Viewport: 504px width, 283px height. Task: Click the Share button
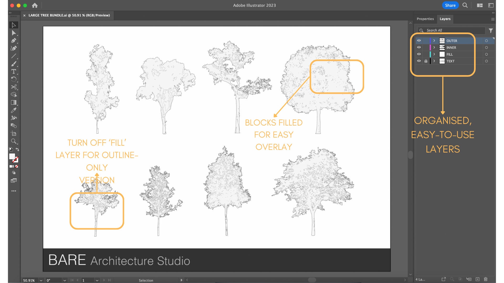coord(450,5)
